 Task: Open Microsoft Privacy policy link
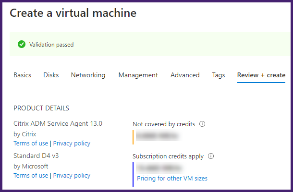click(x=72, y=175)
